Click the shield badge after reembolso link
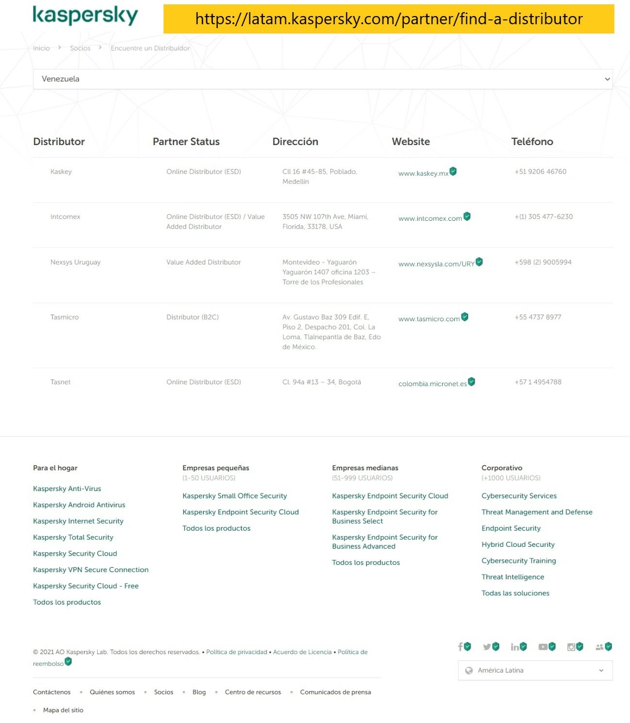 pyautogui.click(x=68, y=661)
